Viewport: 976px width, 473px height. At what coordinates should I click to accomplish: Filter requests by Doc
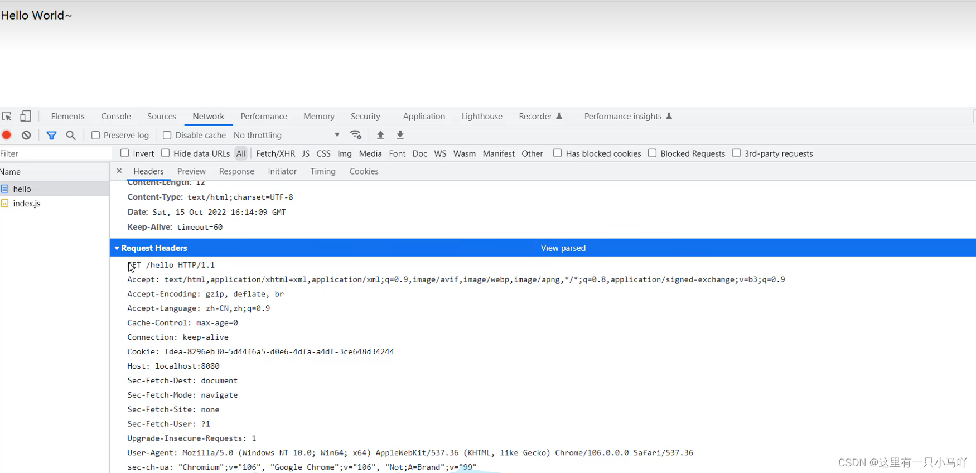(420, 153)
